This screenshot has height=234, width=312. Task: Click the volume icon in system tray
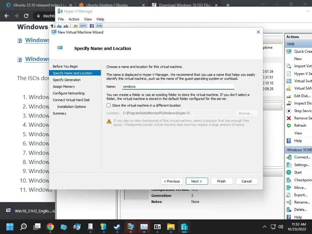(x=281, y=227)
